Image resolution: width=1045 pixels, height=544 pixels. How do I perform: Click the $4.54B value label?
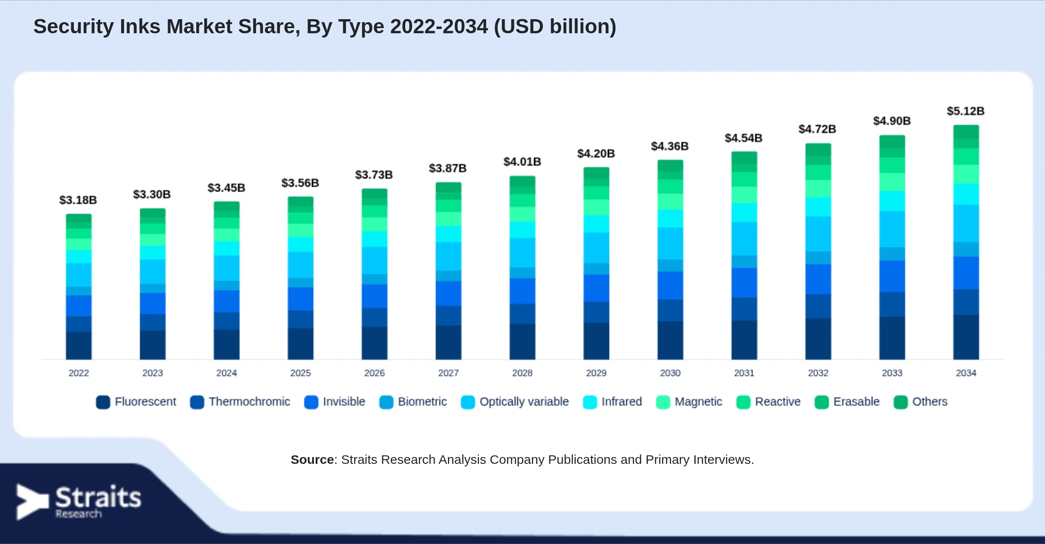744,138
